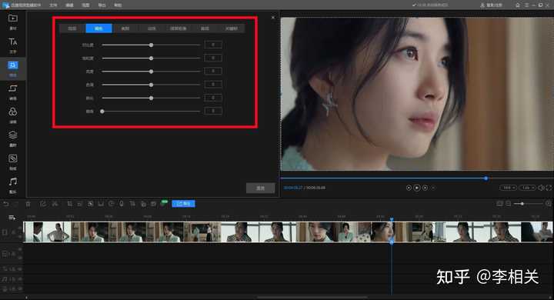Undo the last action in timeline toolbar
The image size is (554, 300).
click(x=6, y=204)
